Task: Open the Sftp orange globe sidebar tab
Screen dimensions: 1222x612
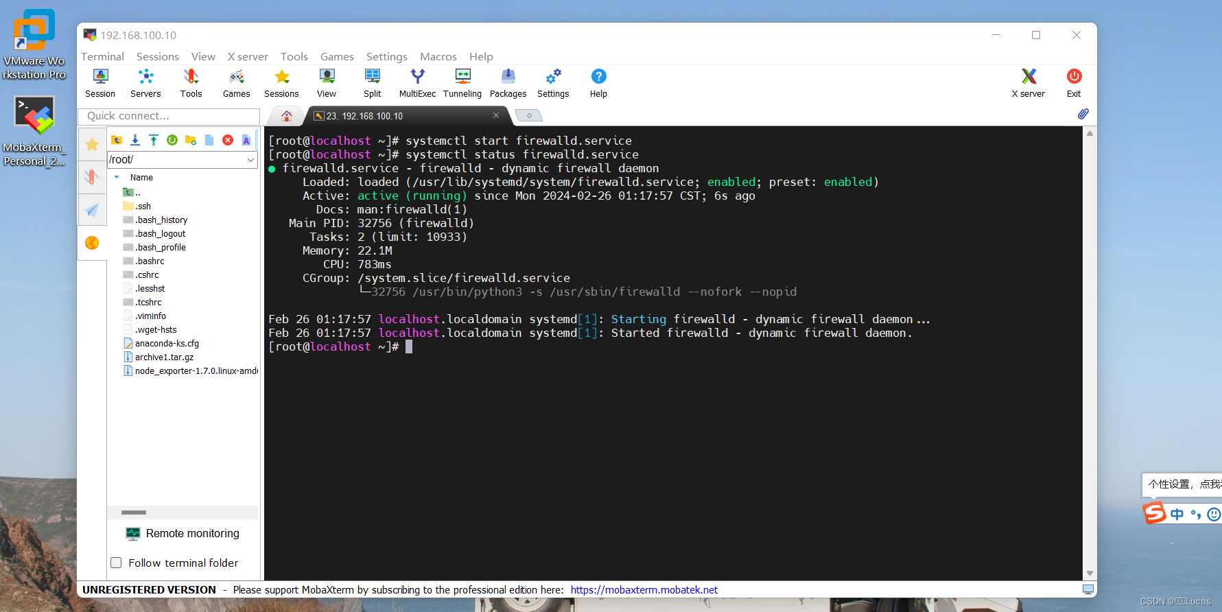Action: [92, 243]
